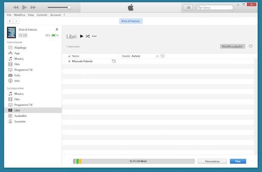Open the list view icon near search
The width and height of the screenshot is (262, 172).
point(188,7)
